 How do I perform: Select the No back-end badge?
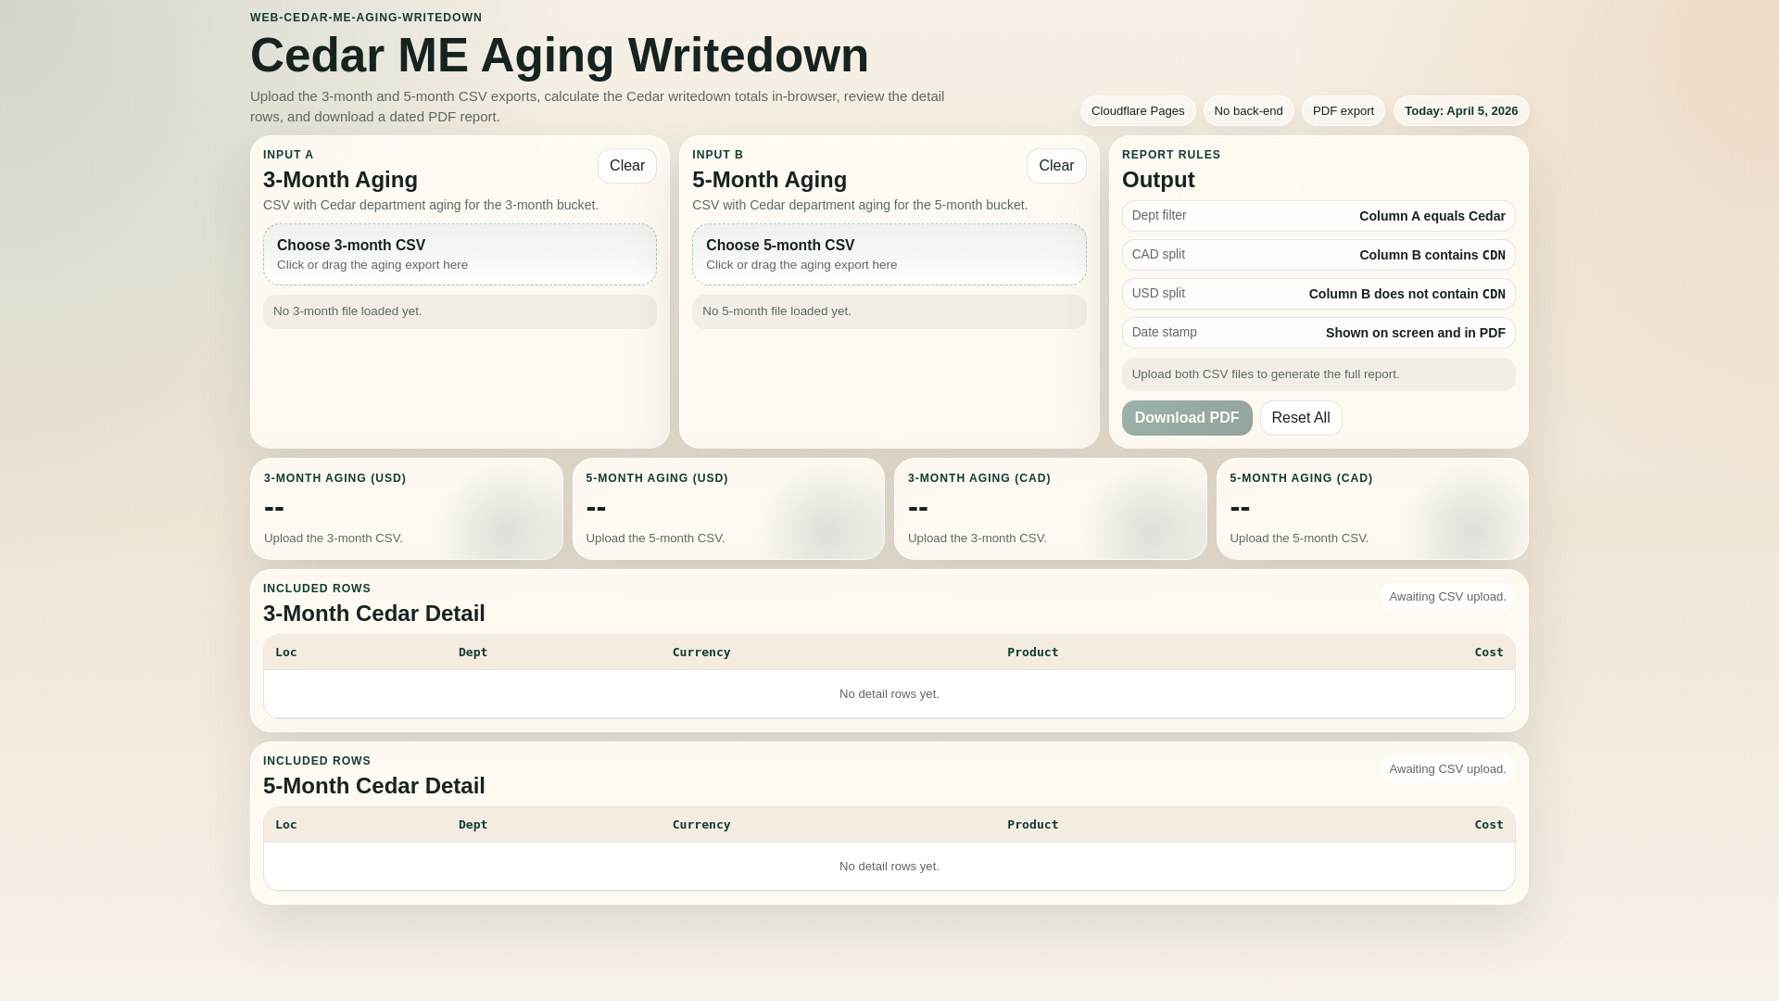click(1248, 111)
